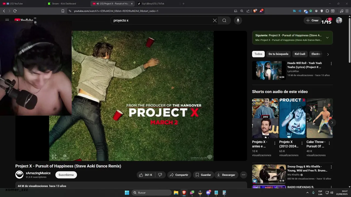The width and height of the screenshot is (351, 197).
Task: Open options for Cake Throw short
Action: click(329, 143)
